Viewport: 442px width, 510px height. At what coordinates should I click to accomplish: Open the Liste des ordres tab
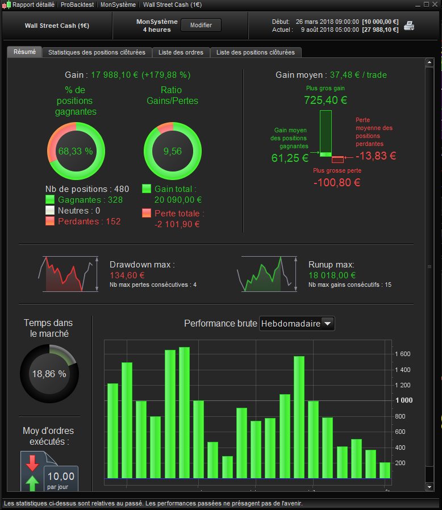pyautogui.click(x=181, y=52)
